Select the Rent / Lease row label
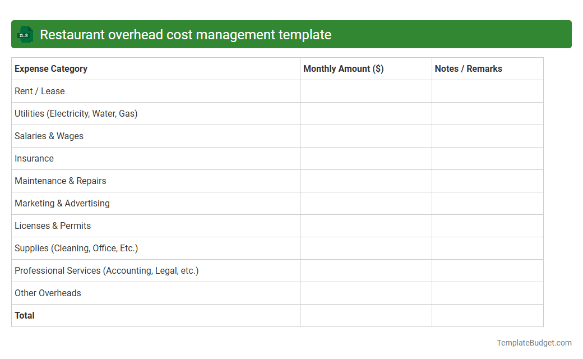The width and height of the screenshot is (583, 359). [39, 91]
